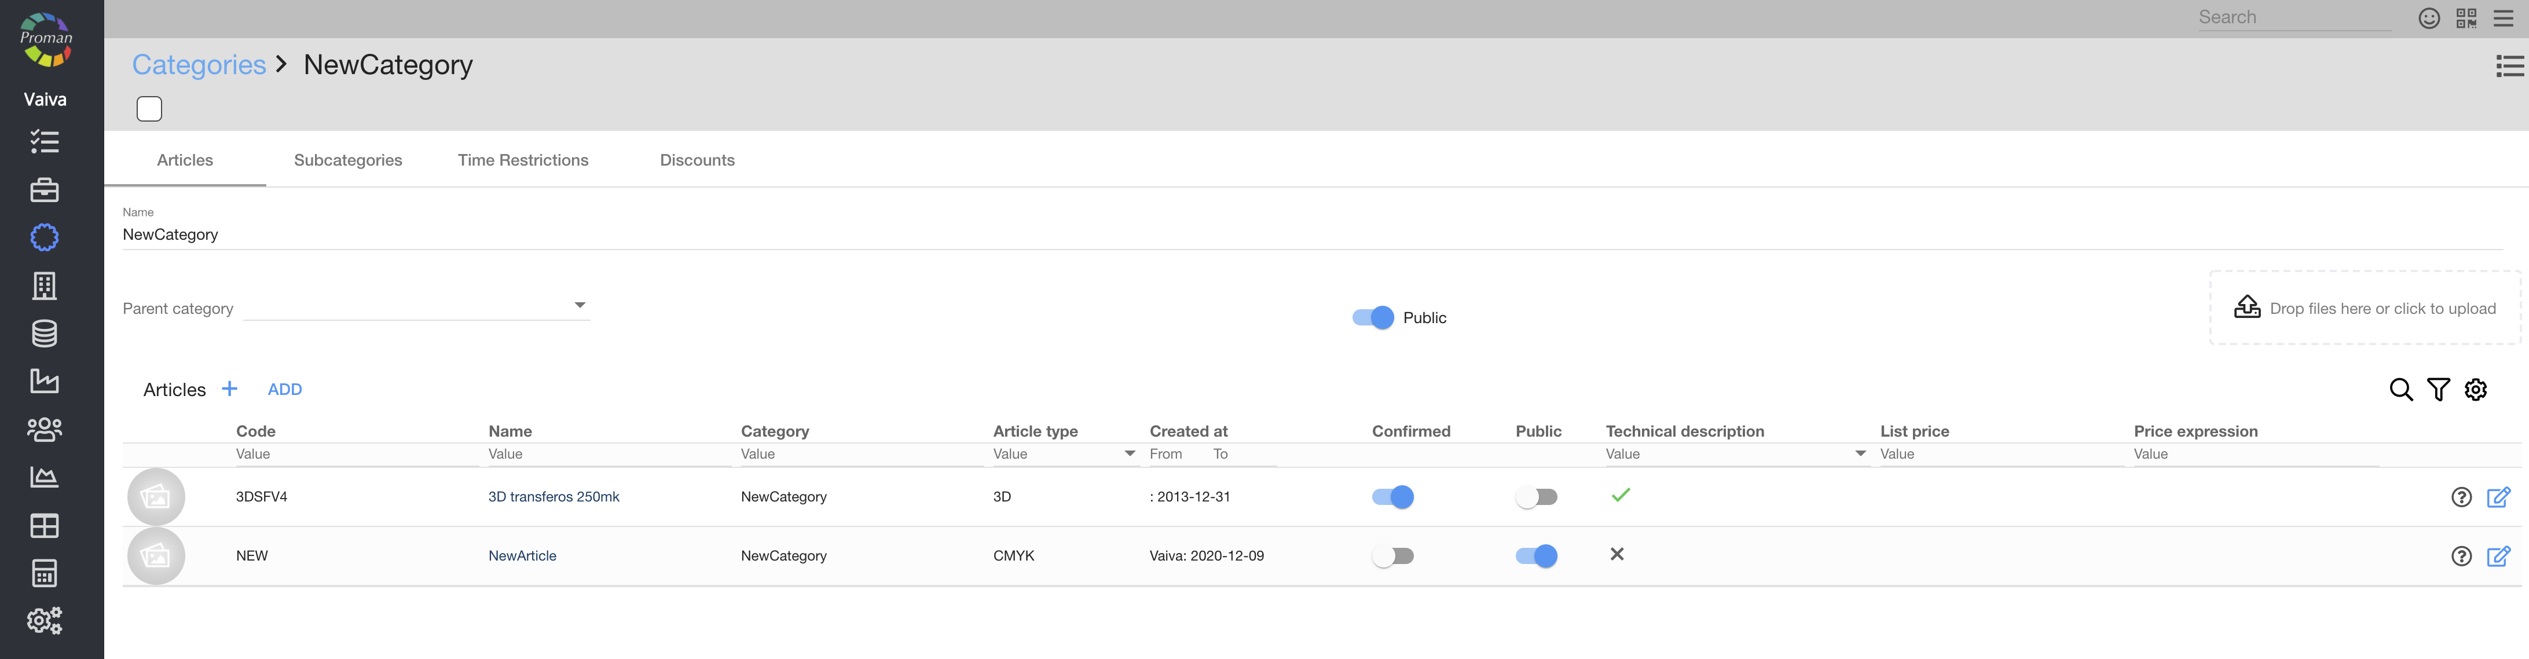Toggle Confirmed for NewArticle row
This screenshot has height=659, width=2529.
coord(1392,556)
